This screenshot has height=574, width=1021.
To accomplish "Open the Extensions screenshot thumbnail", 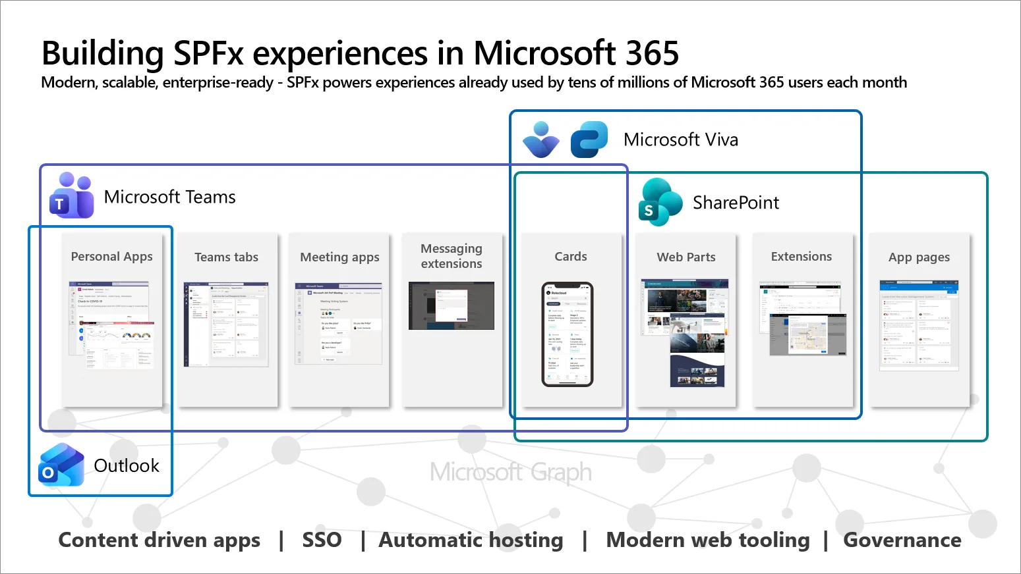I will click(801, 319).
